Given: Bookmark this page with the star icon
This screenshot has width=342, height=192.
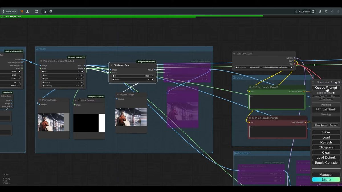Looking at the screenshot, I should coord(45,11).
